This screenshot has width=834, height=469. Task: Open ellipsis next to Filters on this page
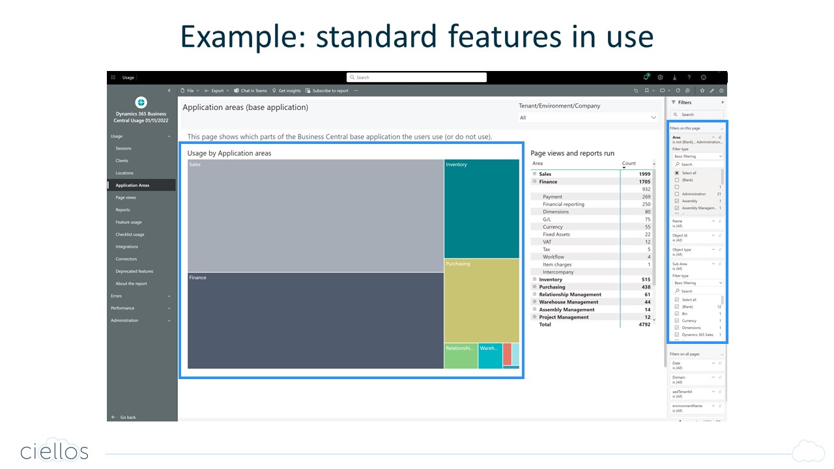pos(721,128)
